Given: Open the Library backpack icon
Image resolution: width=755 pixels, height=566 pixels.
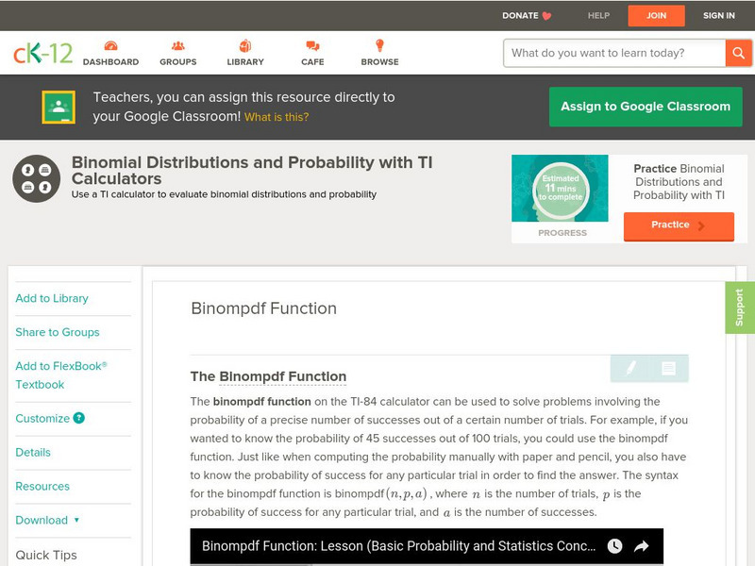Looking at the screenshot, I should click(245, 45).
